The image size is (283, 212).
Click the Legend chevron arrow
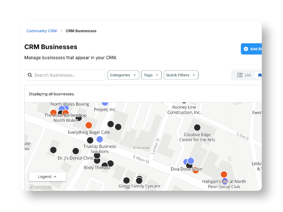coord(55,177)
